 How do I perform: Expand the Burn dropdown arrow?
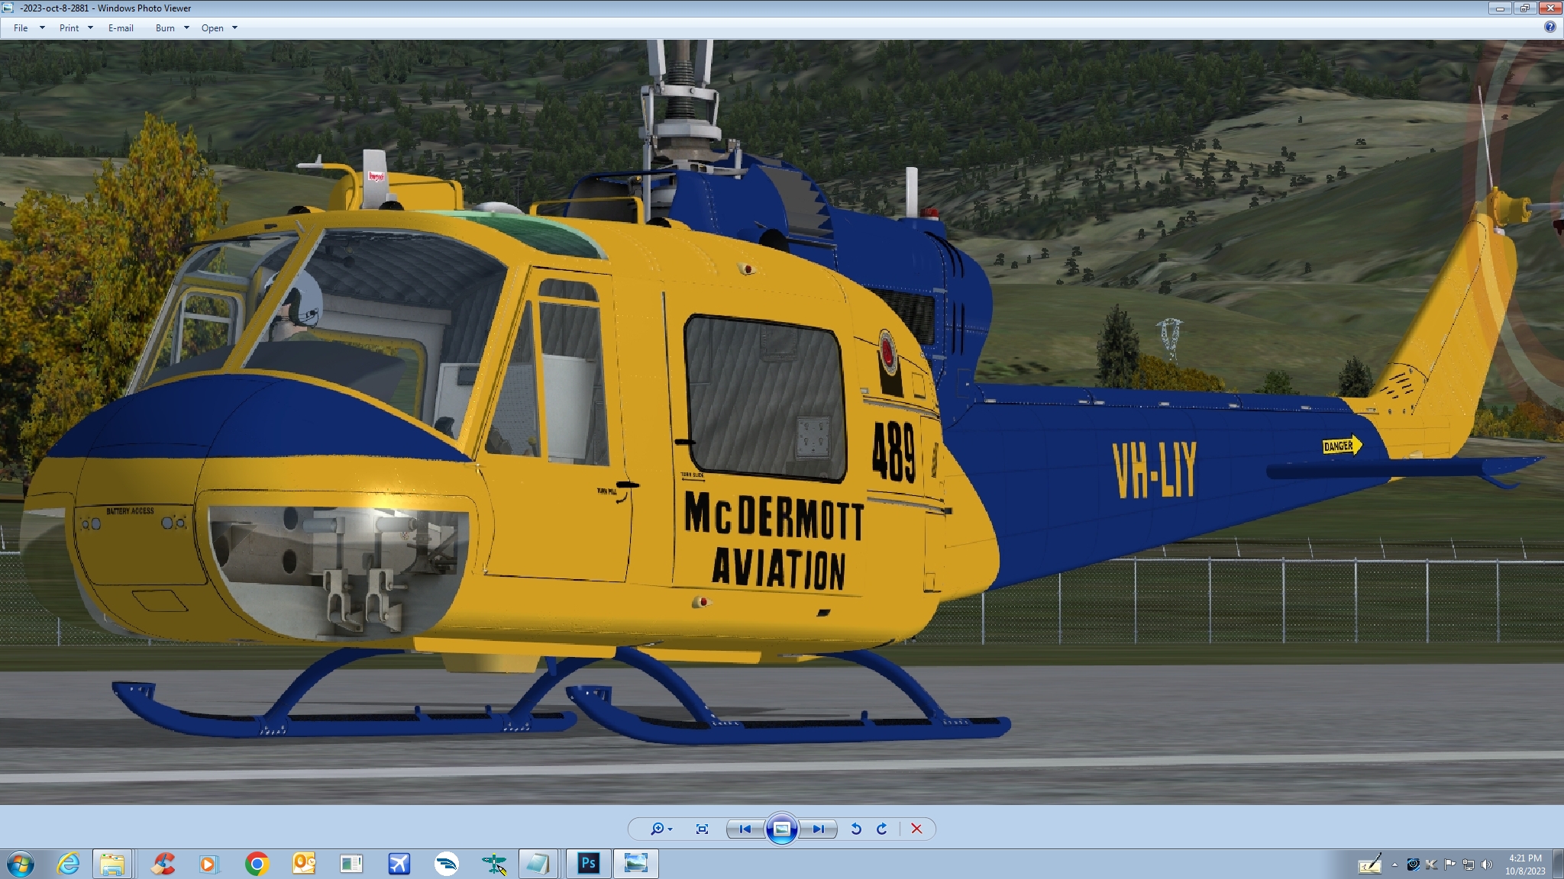[x=186, y=28]
